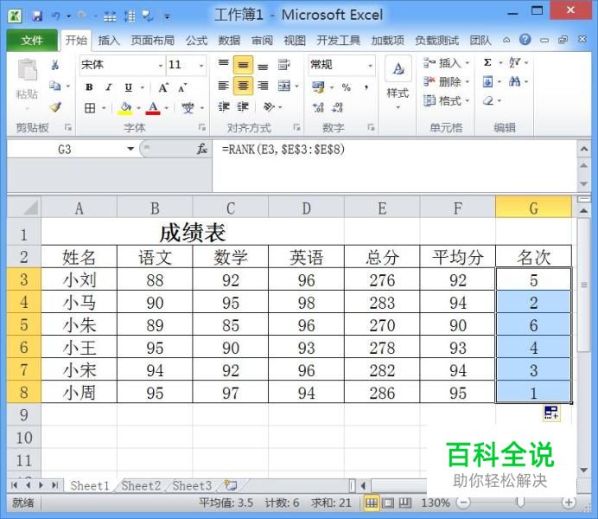
Task: Click the Cut scissors icon
Action: pyautogui.click(x=55, y=65)
